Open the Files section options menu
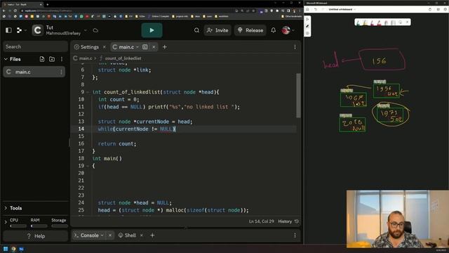 click(62, 59)
